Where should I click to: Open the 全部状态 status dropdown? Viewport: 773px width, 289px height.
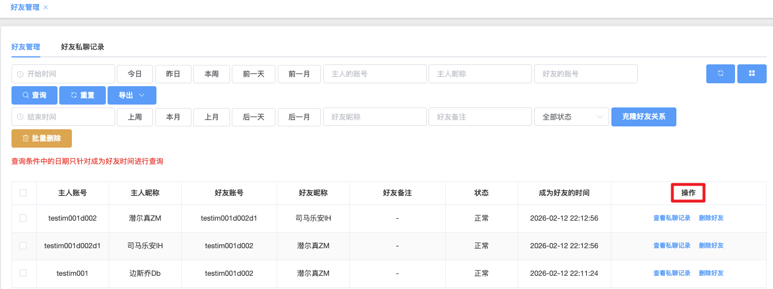coord(571,117)
